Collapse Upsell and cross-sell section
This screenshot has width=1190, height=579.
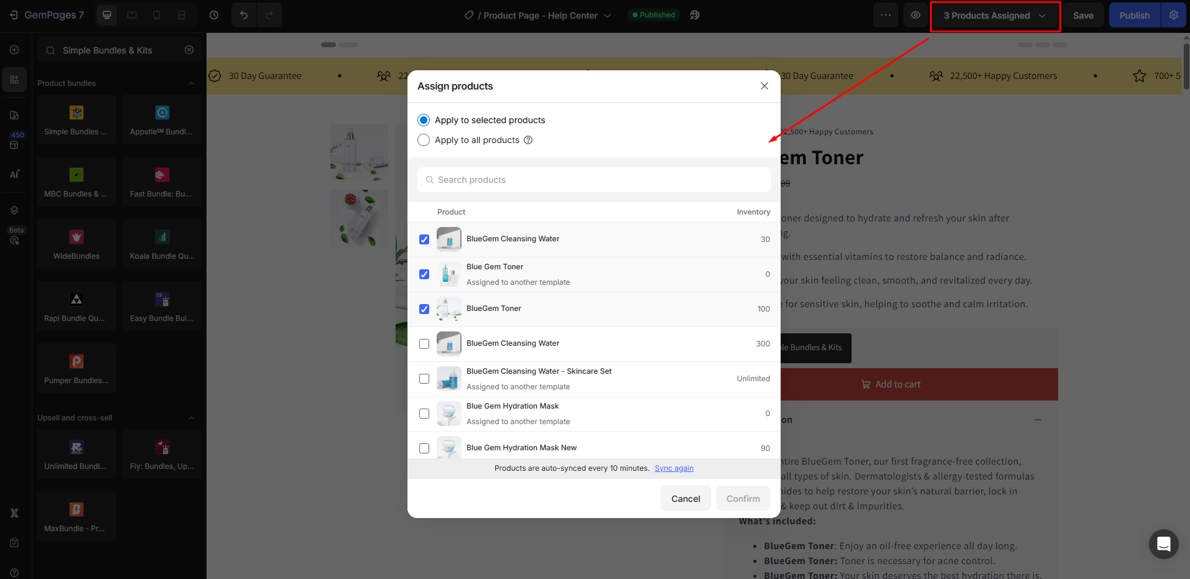click(x=192, y=418)
